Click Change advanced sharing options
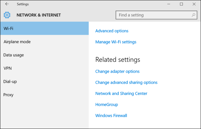Screen dimensions: 201x129 click(126, 83)
